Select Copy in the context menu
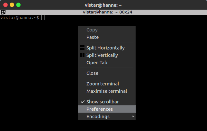207x131 pixels. point(107,30)
